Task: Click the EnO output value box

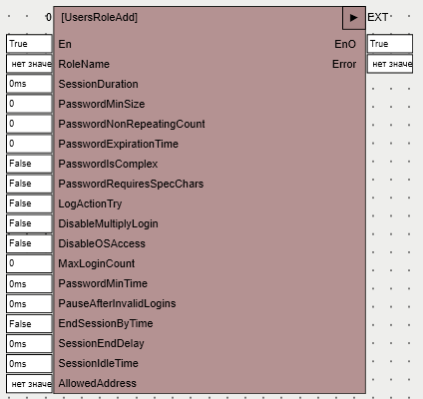Action: coord(390,44)
